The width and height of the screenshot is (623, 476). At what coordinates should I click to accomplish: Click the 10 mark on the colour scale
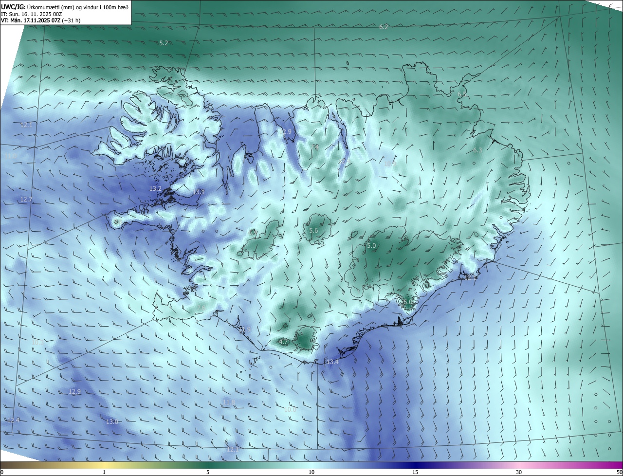(x=311, y=472)
